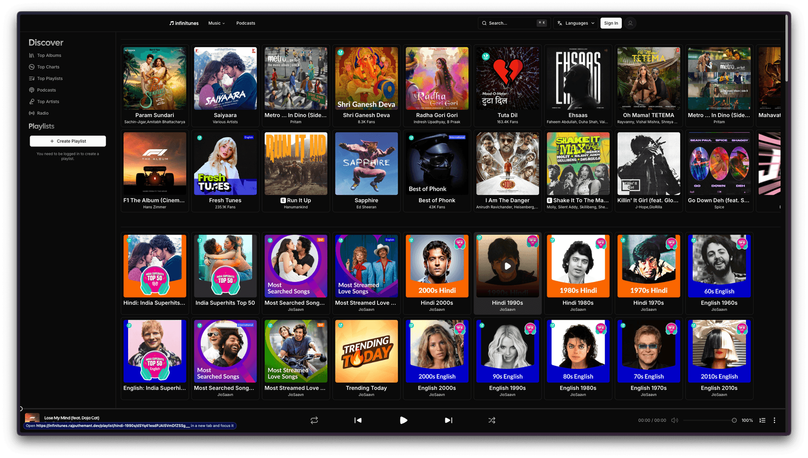Open Shake It To The Max cover
Viewport: 808px width, 458px height.
[x=578, y=164]
